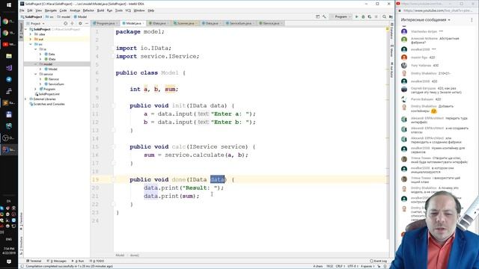Click the status bar bottom-left tool window icon
Image resolution: width=479 pixels, height=269 pixels.
[x=22, y=266]
